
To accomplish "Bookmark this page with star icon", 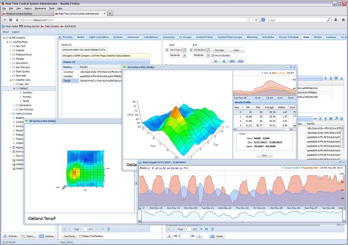I will pos(249,20).
